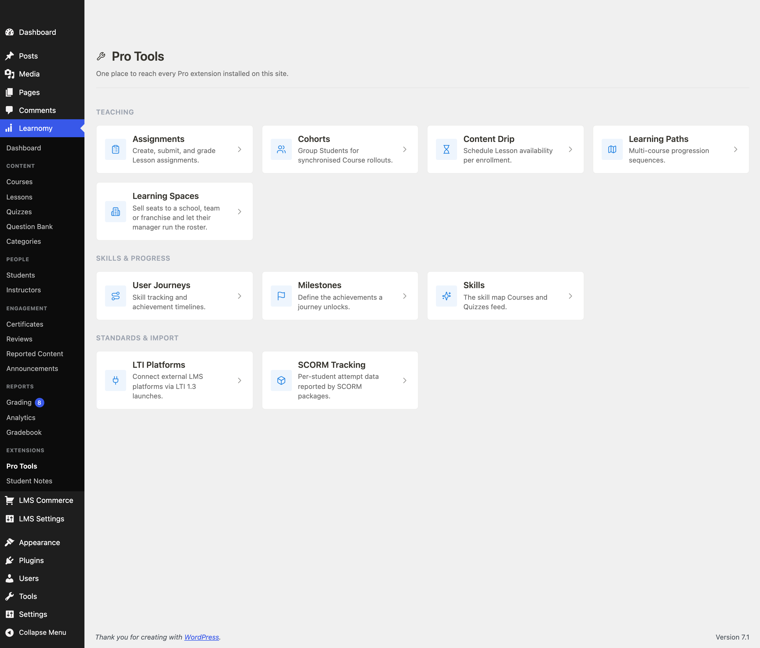
Task: Open the Content Drip card chevron
Action: (x=570, y=149)
